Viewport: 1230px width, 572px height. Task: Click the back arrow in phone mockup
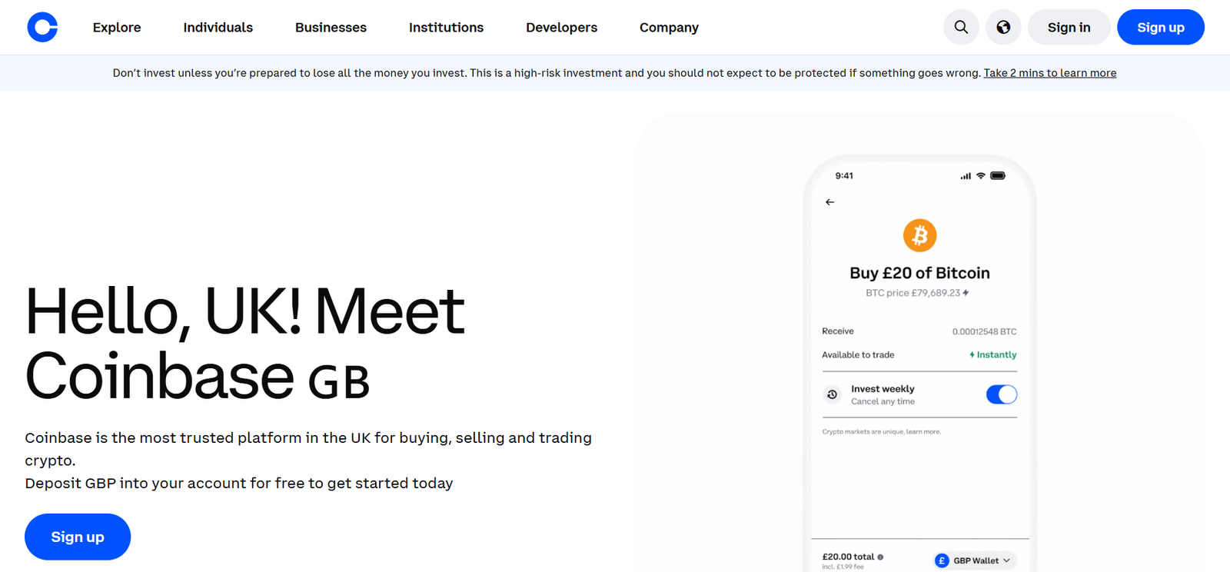point(829,202)
